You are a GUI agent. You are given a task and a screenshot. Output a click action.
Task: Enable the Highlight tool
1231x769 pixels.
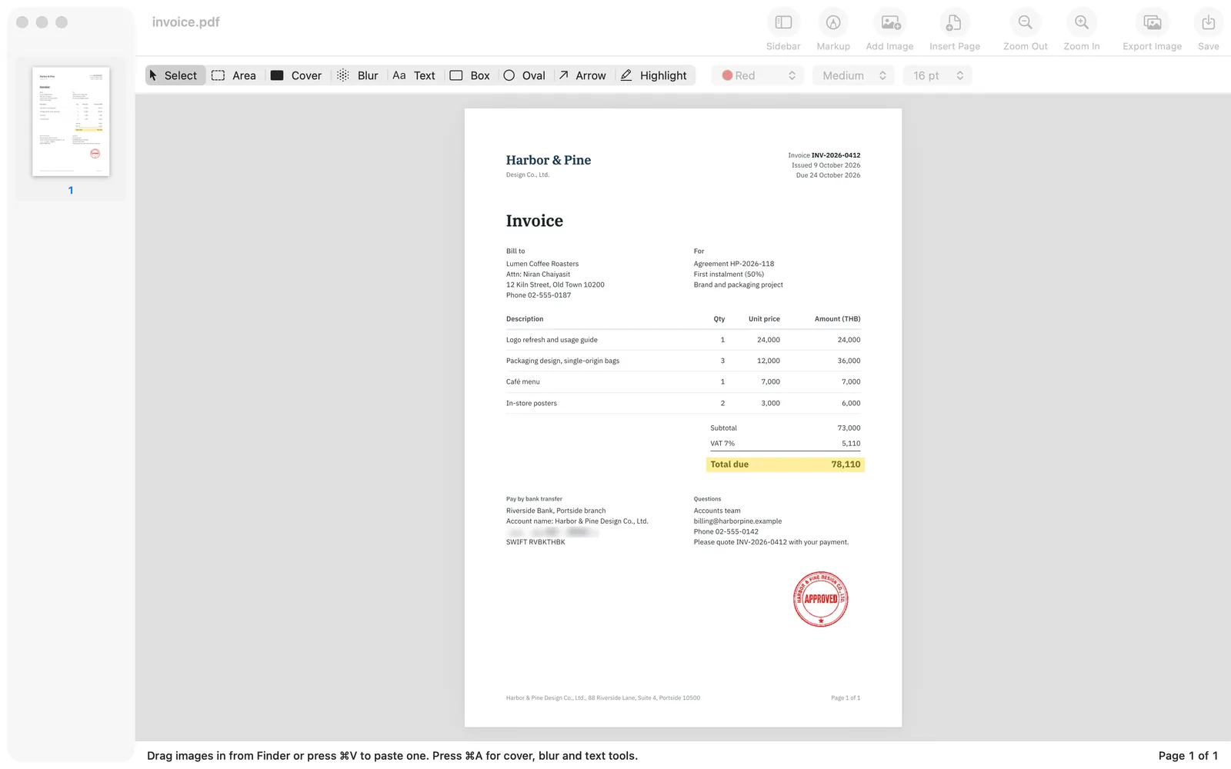654,75
